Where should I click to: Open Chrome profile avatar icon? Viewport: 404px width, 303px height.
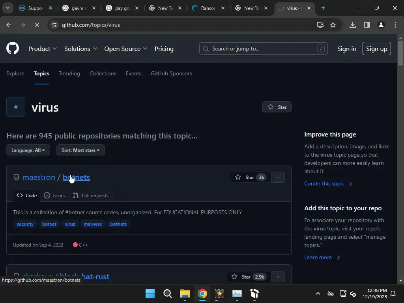381,25
